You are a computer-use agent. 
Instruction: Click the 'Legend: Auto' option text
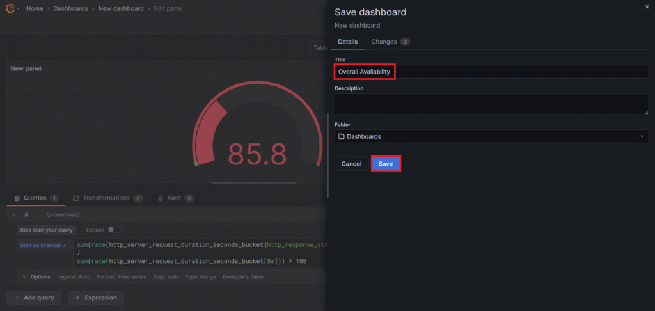pos(74,276)
